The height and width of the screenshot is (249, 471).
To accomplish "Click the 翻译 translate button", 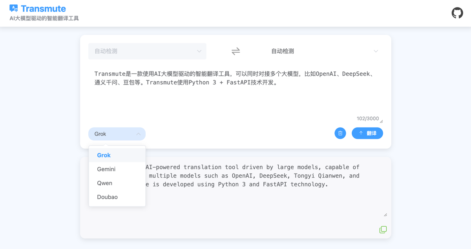I will pyautogui.click(x=367, y=133).
